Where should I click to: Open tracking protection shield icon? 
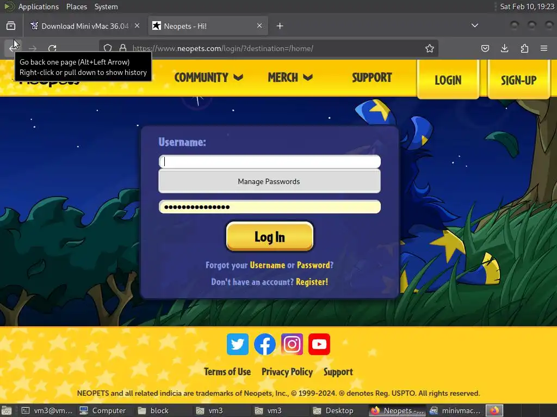coord(108,48)
